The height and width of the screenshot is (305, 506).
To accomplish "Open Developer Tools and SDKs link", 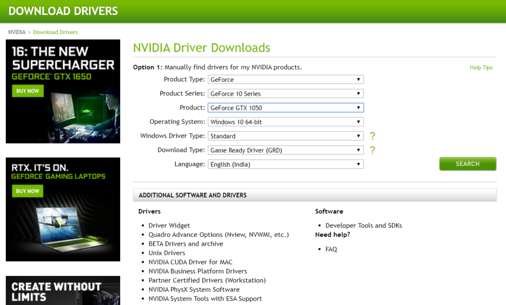I will (364, 226).
